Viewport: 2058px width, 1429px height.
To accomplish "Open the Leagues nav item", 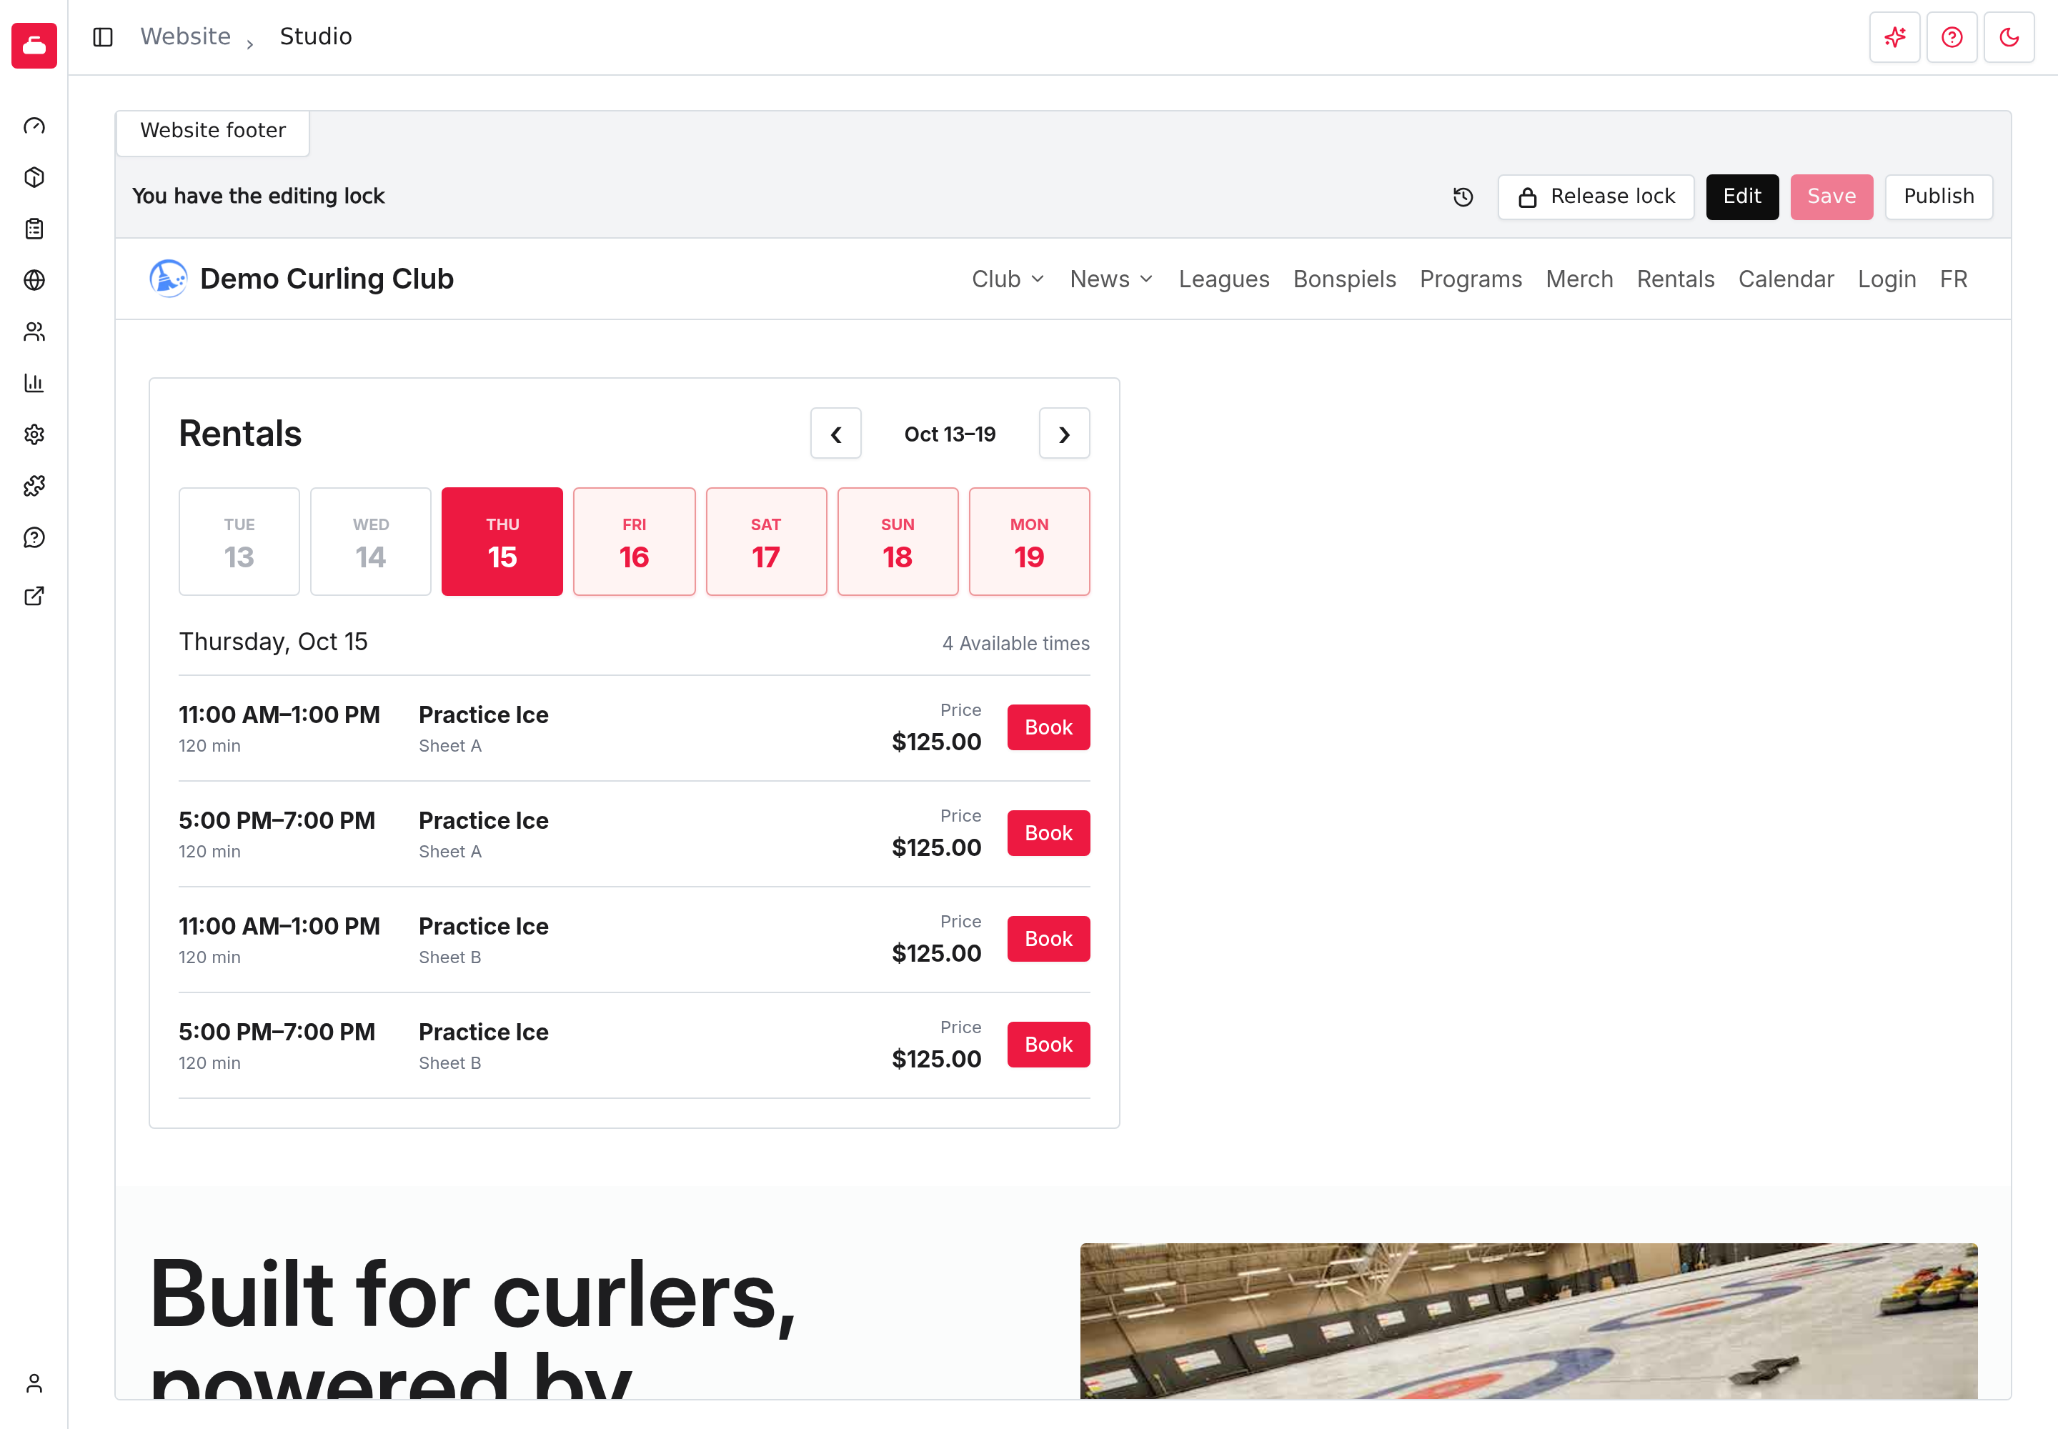I will pyautogui.click(x=1223, y=279).
